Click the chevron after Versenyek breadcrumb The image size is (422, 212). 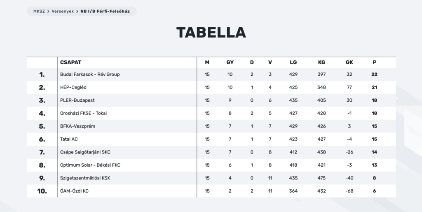coord(77,11)
